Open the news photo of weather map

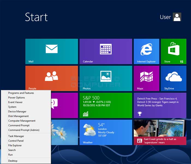point(160,128)
